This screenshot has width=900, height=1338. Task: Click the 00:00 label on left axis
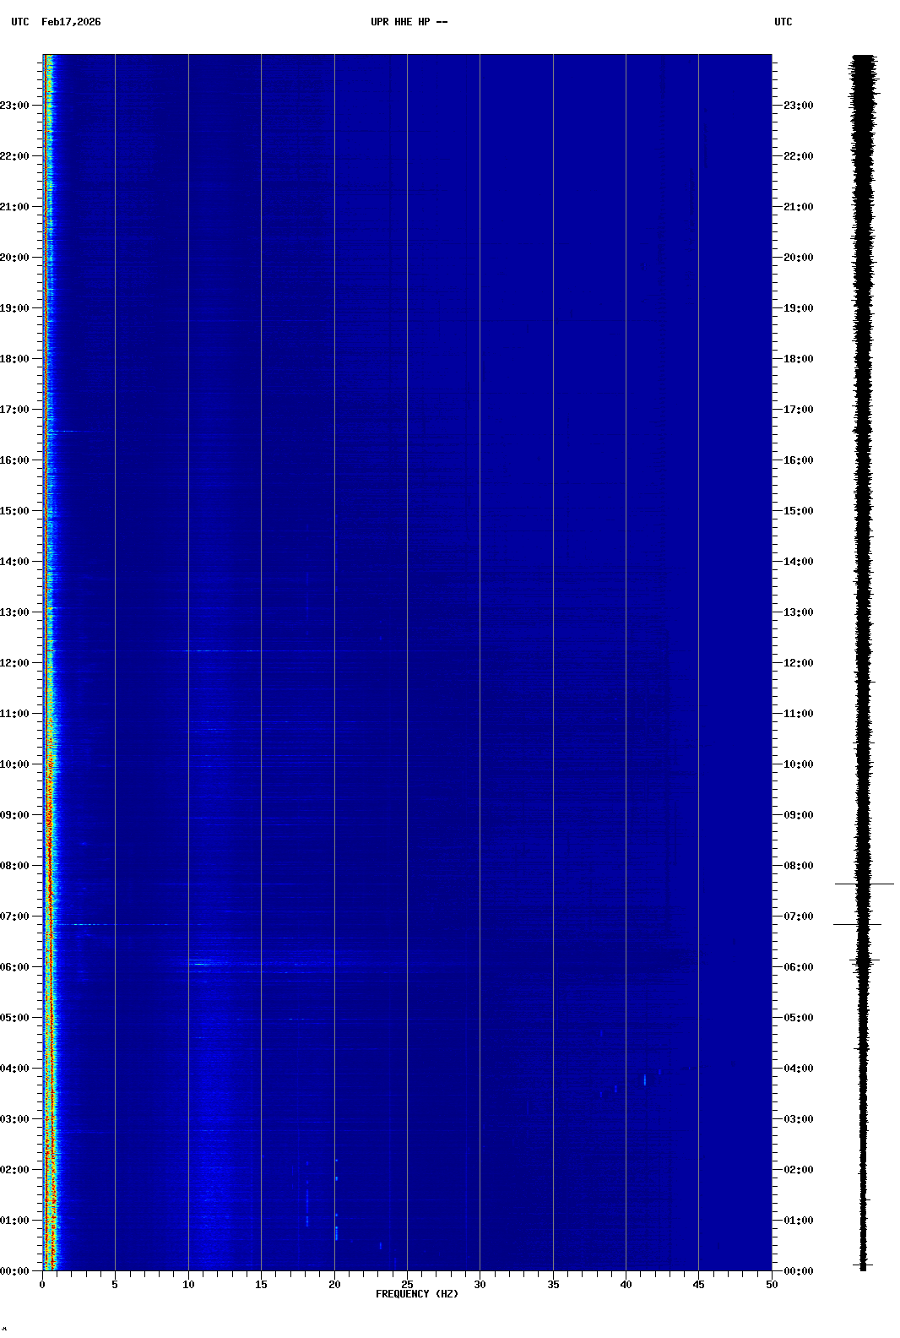[15, 1271]
